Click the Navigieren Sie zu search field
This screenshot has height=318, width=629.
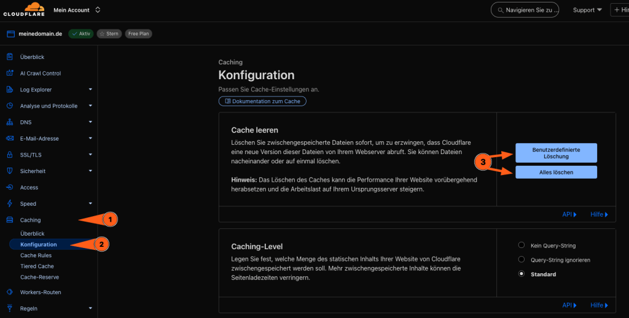[x=525, y=10]
